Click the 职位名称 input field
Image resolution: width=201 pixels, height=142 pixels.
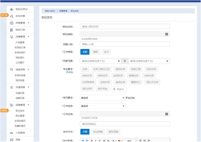pyautogui.click(x=125, y=27)
